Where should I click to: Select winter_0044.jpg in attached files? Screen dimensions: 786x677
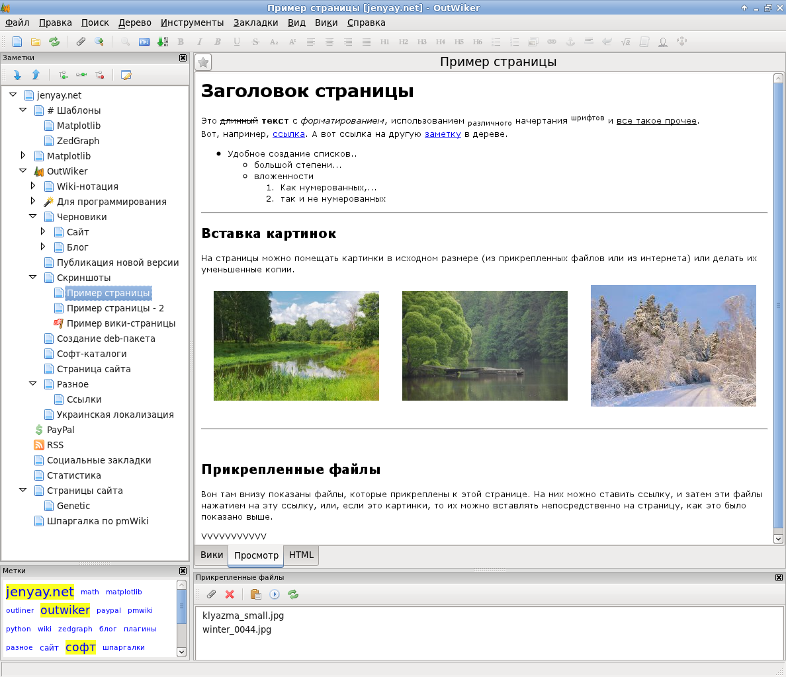(237, 629)
